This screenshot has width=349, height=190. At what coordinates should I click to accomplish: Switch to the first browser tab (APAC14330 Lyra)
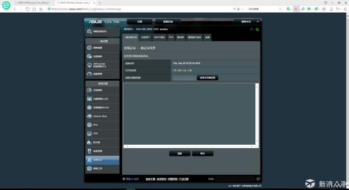pyautogui.click(x=32, y=3)
